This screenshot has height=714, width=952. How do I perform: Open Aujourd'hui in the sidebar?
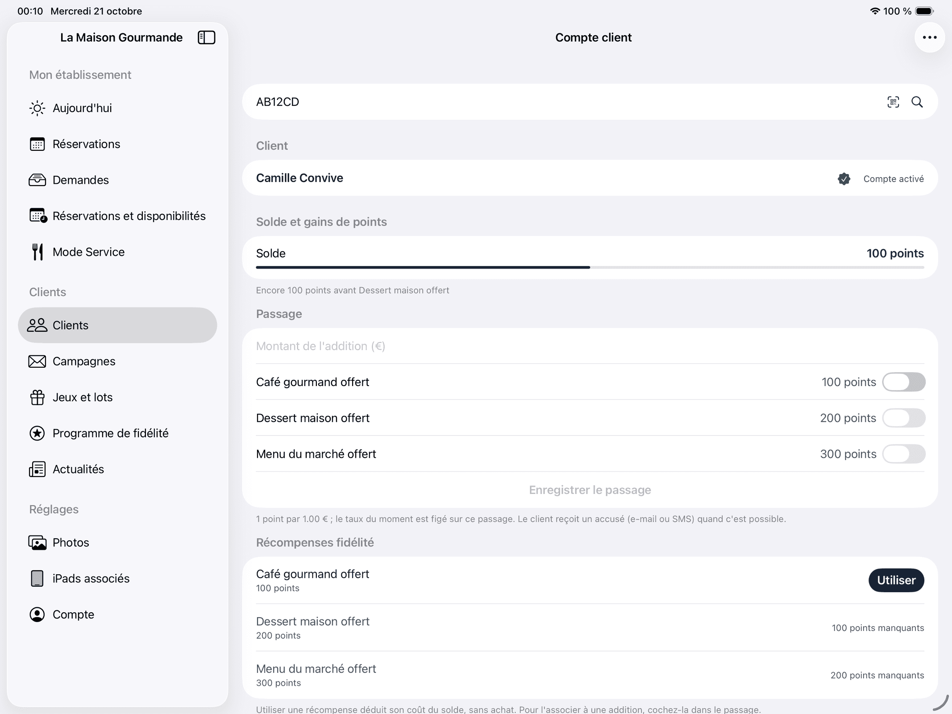pos(117,108)
